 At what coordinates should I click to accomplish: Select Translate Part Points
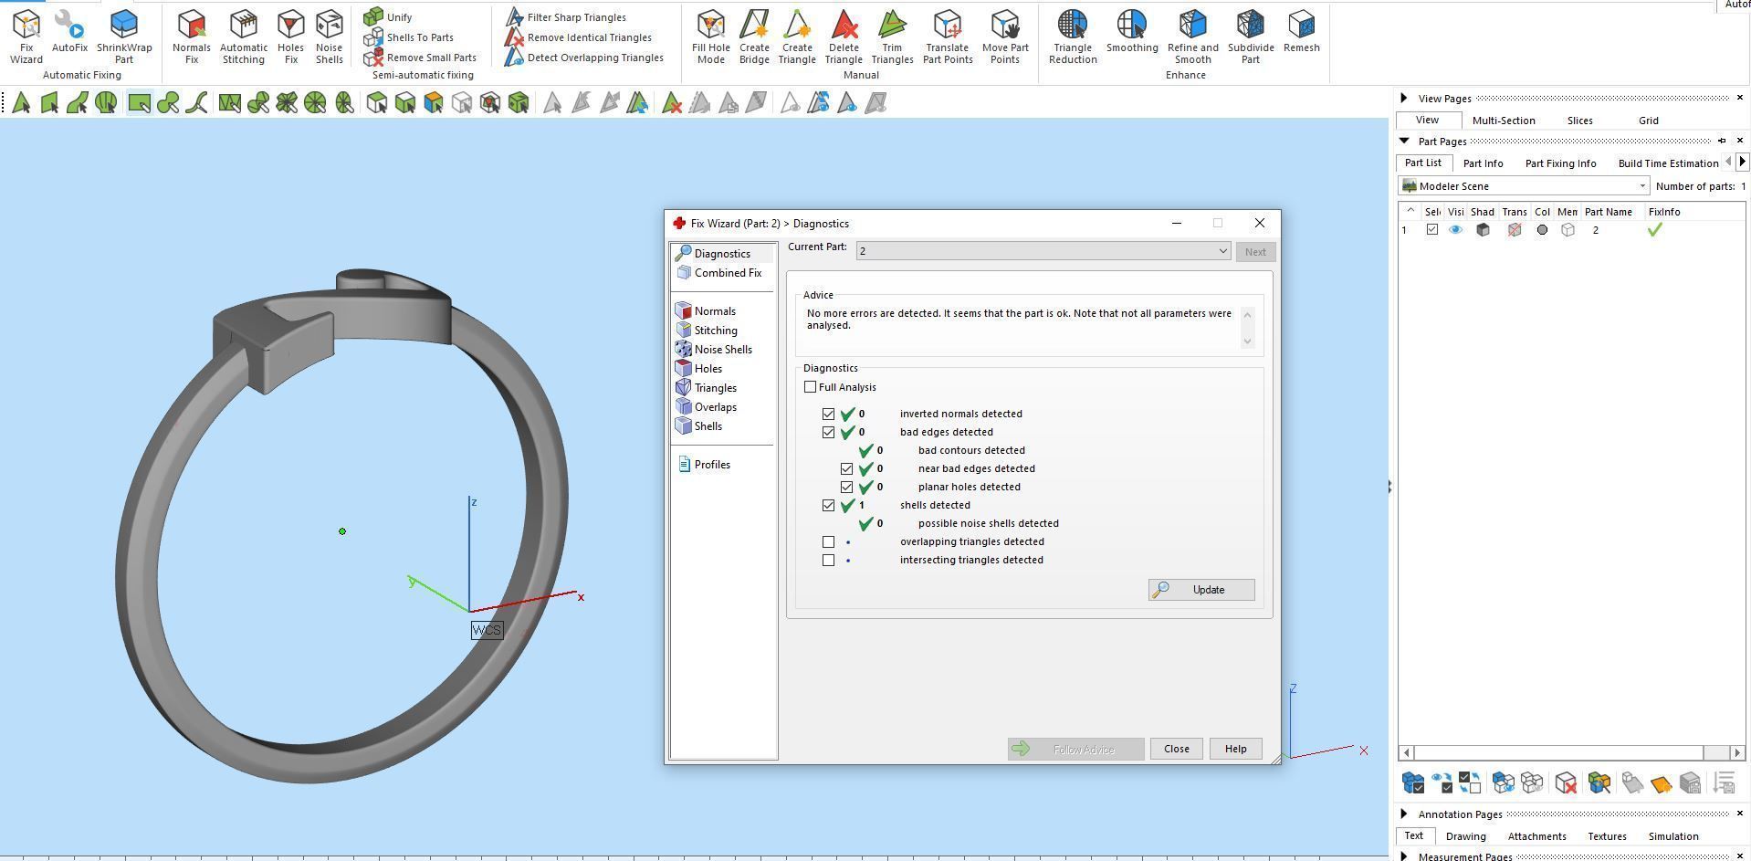coord(948,37)
